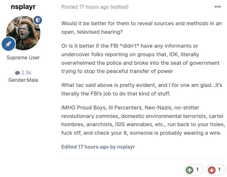Image resolution: width=227 pixels, height=177 pixels.
Task: Click the 2.5k post count number
Action: (26, 73)
